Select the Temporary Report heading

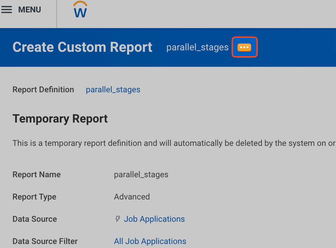[60, 119]
